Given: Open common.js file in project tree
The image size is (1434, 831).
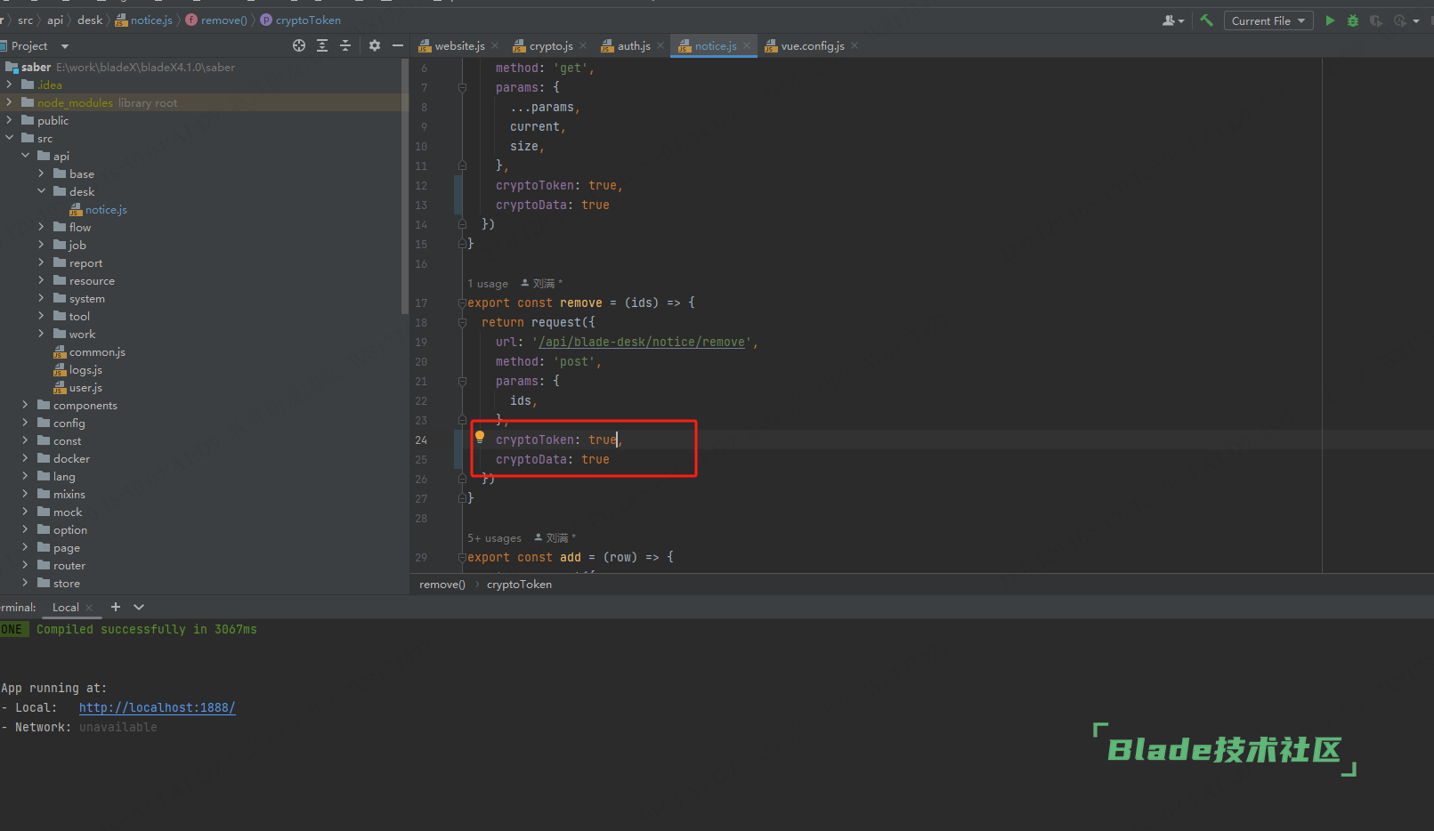Looking at the screenshot, I should pos(89,352).
